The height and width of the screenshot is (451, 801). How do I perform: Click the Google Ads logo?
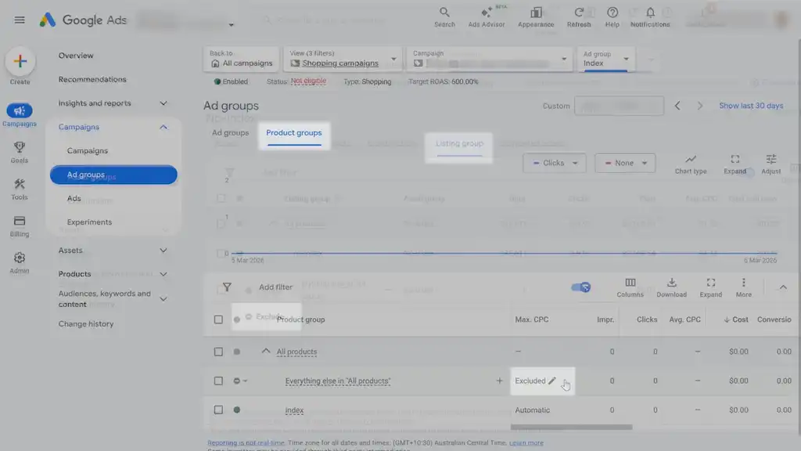pyautogui.click(x=83, y=20)
